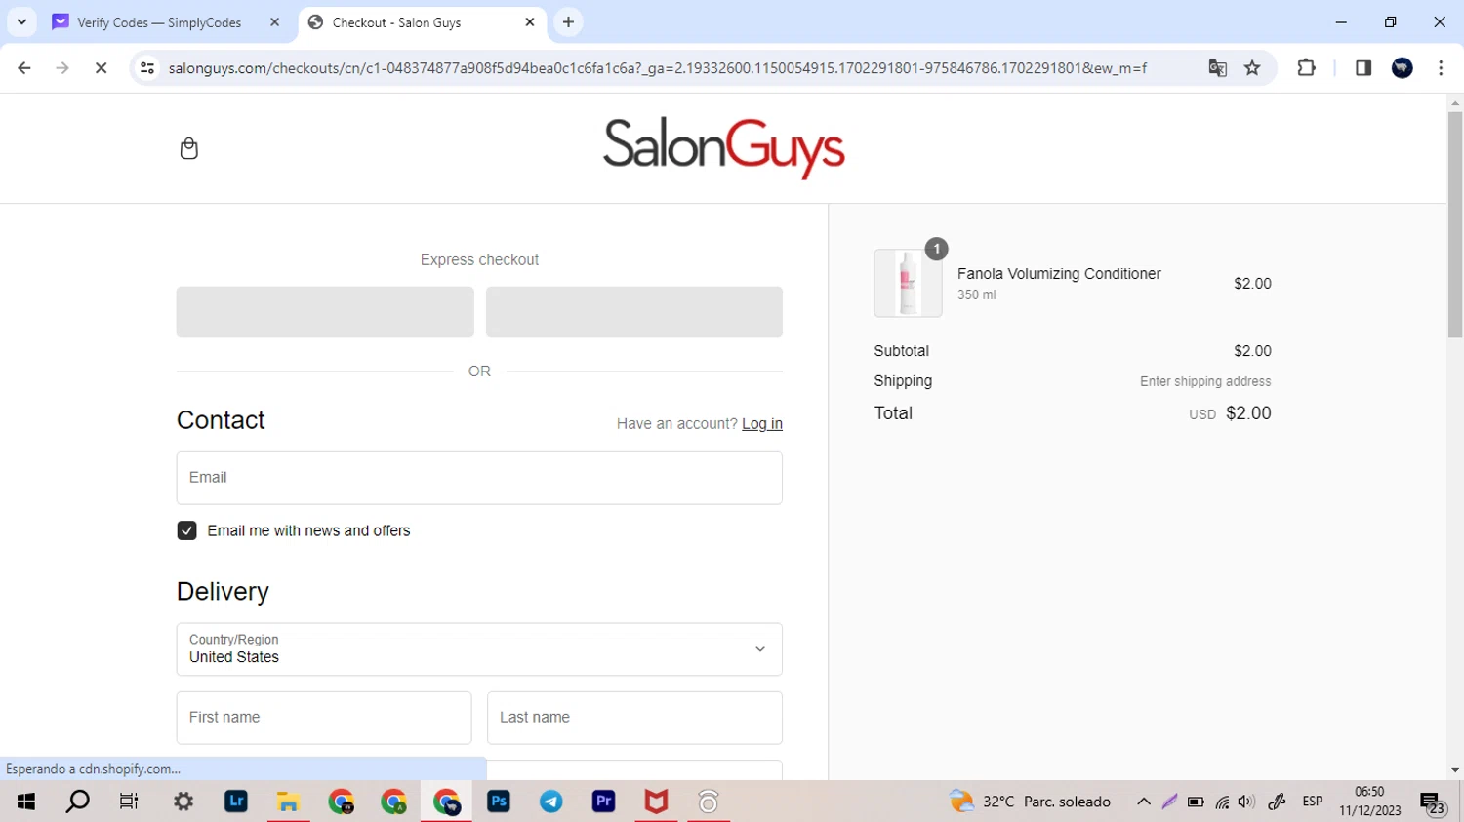This screenshot has height=822, width=1464.
Task: Click the Fanola conditioner product thumbnail
Action: tap(908, 283)
